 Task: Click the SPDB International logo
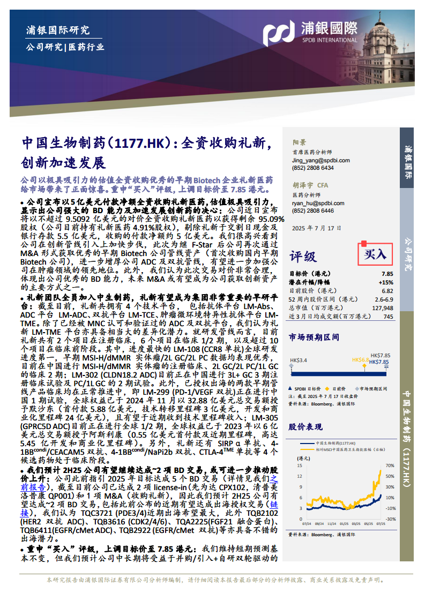pos(310,32)
